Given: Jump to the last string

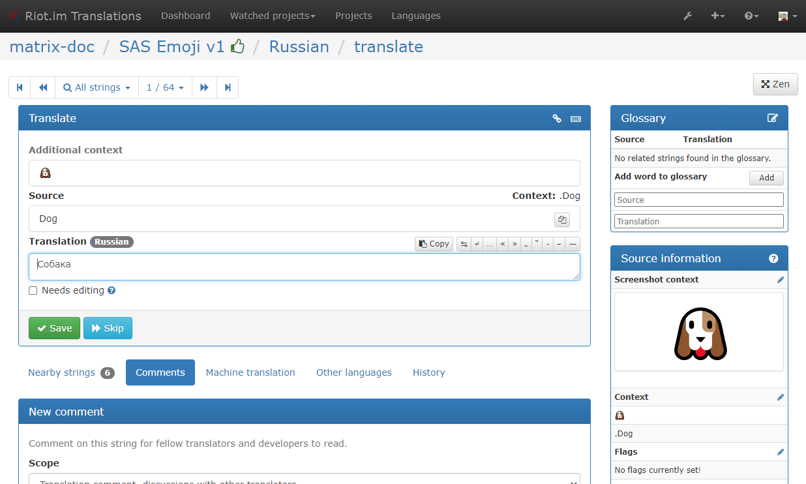Looking at the screenshot, I should point(228,87).
